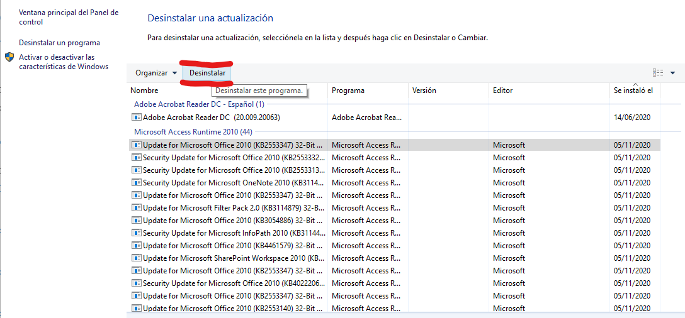The width and height of the screenshot is (685, 318).
Task: Click the Adobe Acrobat Reader DC row icon
Action: click(137, 118)
